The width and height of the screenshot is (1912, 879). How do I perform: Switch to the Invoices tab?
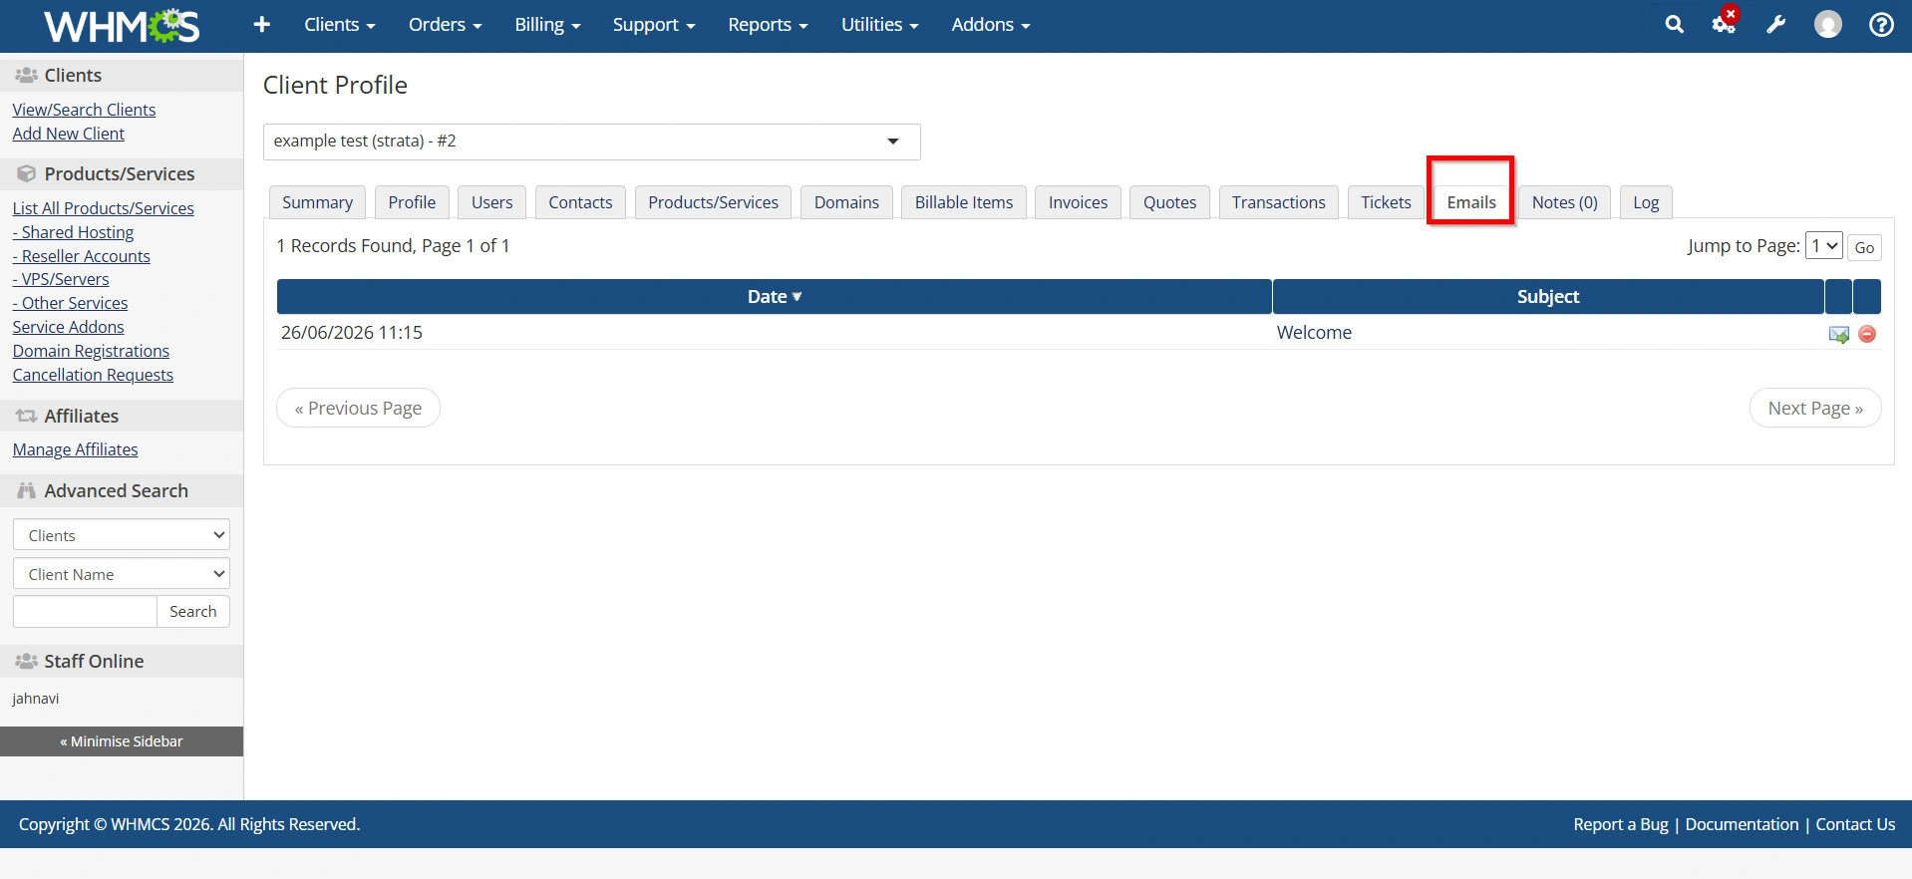click(x=1078, y=202)
